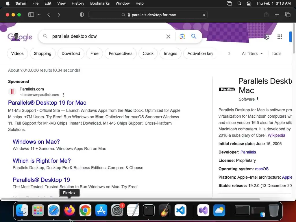This screenshot has height=222, width=296.
Task: Show more filter chips with right chevron
Action: (229, 53)
